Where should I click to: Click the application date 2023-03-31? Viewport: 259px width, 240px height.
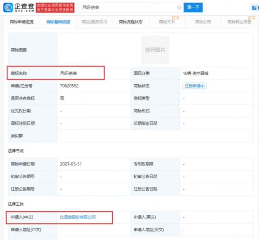click(71, 164)
